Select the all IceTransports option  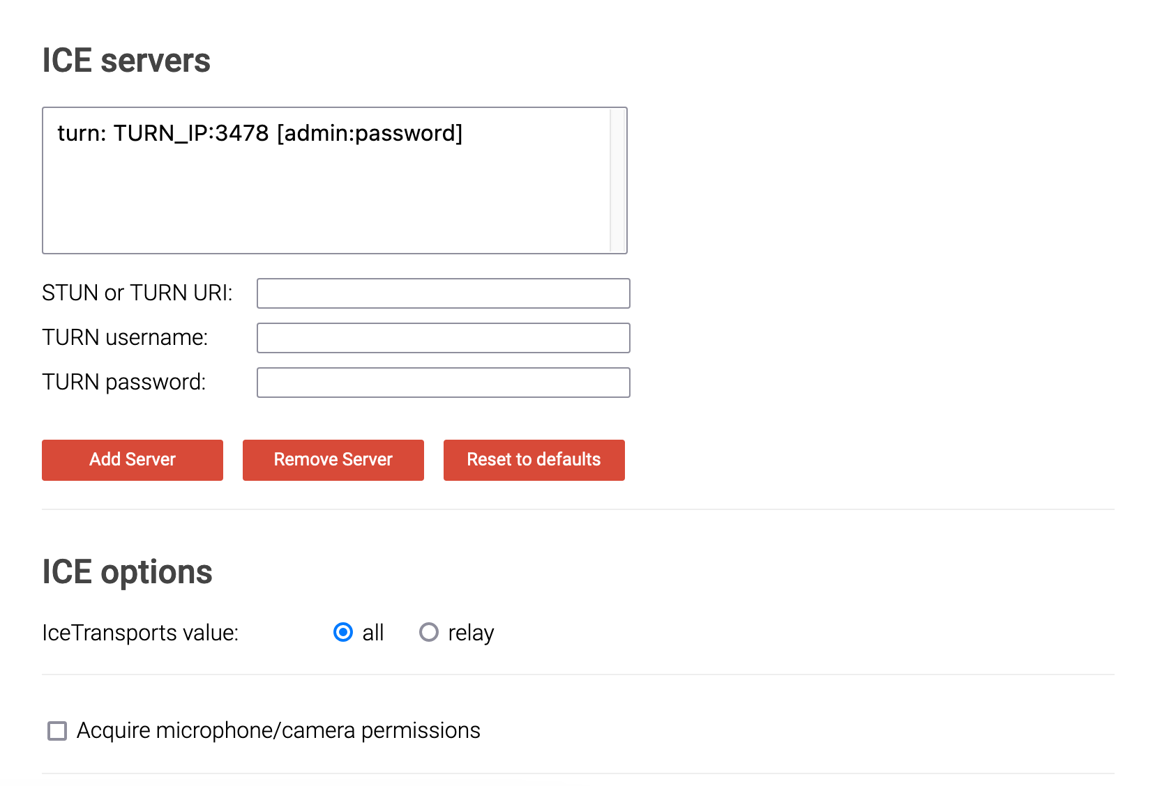tap(342, 633)
